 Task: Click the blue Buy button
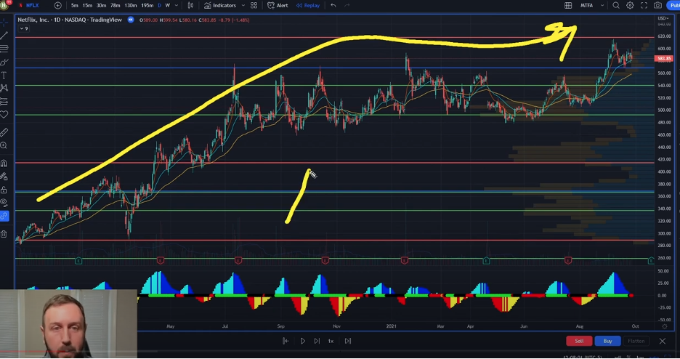[x=607, y=341]
